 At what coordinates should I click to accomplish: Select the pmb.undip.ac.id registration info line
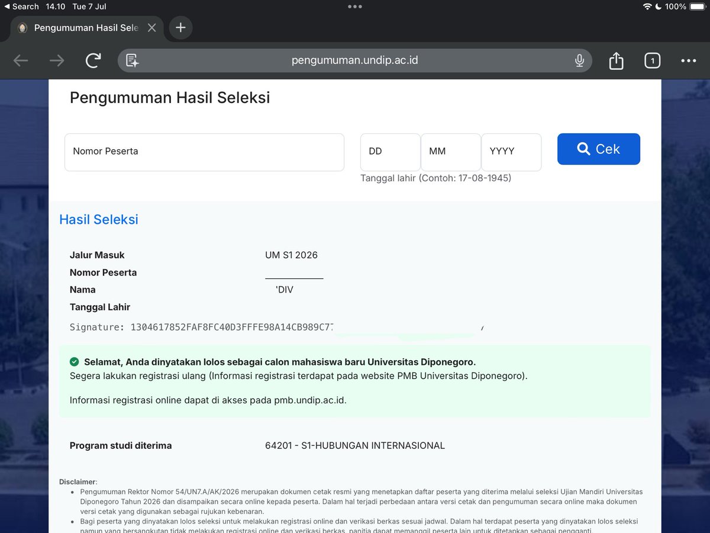click(x=208, y=400)
